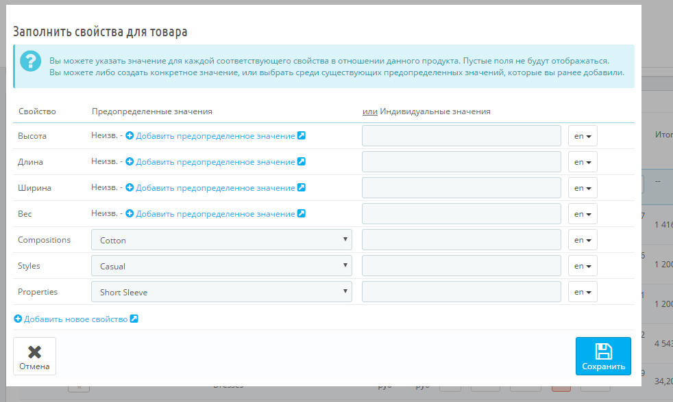Image resolution: width=673 pixels, height=402 pixels.
Task: Open Добавить предопределенное значение link for Ширина
Action: tap(215, 188)
